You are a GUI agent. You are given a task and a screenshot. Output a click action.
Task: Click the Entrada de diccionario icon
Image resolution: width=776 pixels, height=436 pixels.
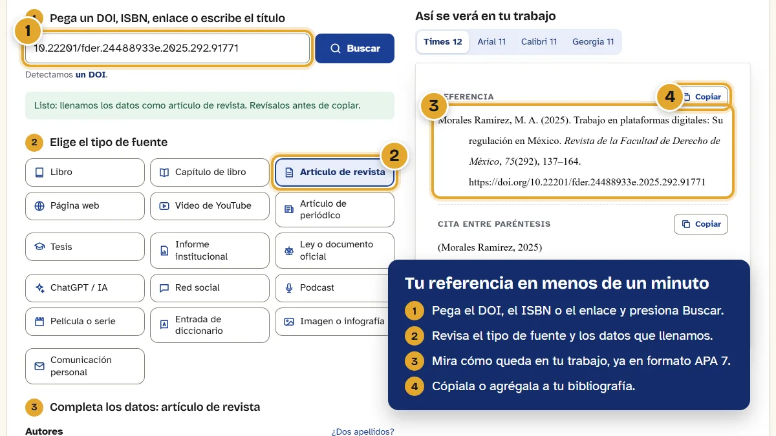click(164, 325)
